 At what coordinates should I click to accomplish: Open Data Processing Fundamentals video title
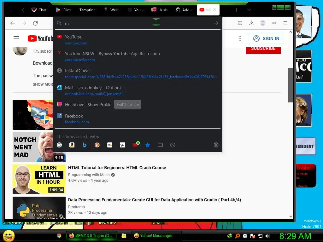pyautogui.click(x=155, y=200)
